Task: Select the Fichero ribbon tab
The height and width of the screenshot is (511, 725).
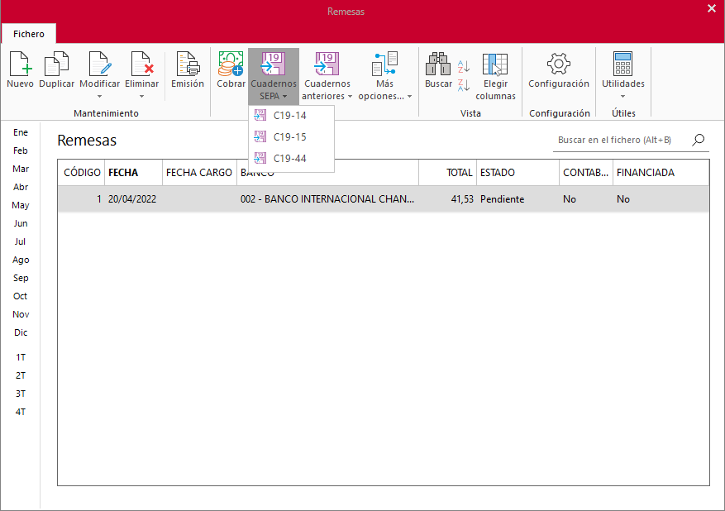Action: (29, 34)
